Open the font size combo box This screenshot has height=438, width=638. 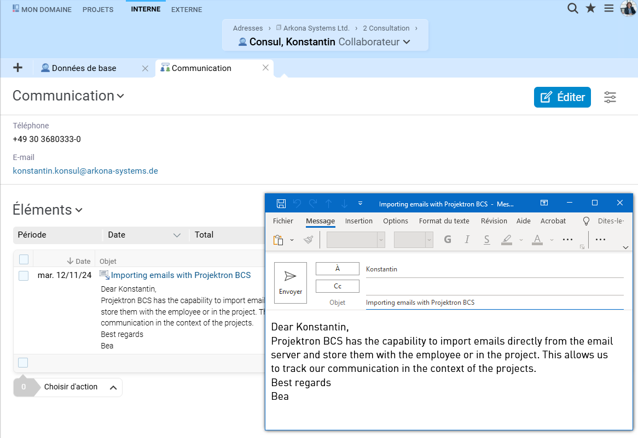point(414,240)
